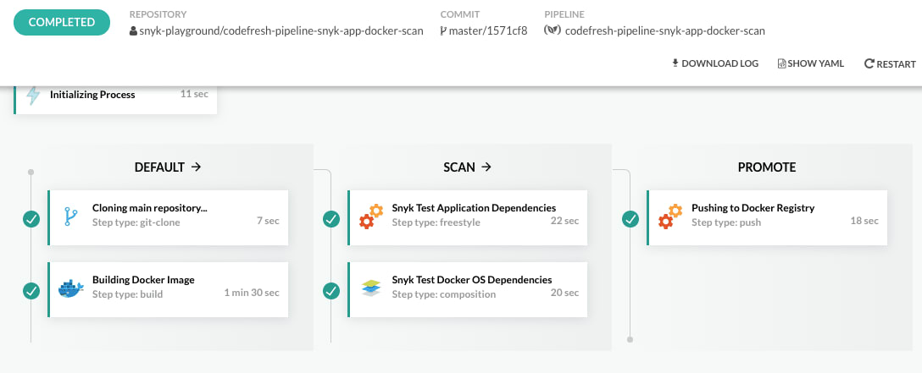Select the PROMOTE stage header
The width and height of the screenshot is (922, 373).
pos(767,167)
